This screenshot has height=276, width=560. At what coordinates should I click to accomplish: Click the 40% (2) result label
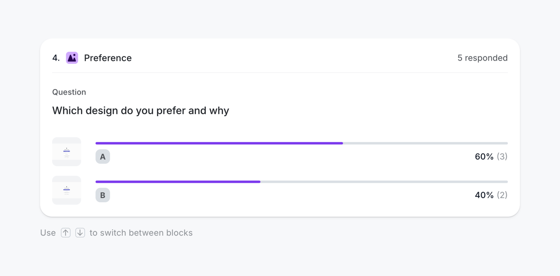pyautogui.click(x=491, y=195)
